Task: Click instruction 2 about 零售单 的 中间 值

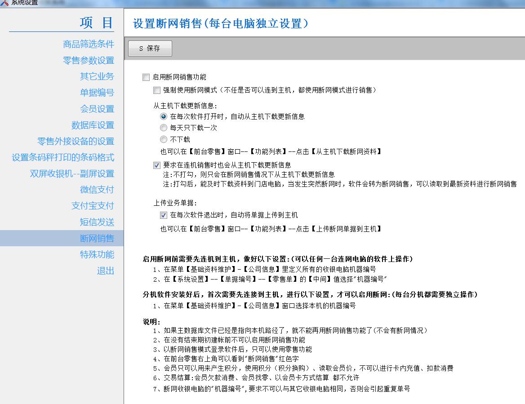Action: (x=270, y=279)
